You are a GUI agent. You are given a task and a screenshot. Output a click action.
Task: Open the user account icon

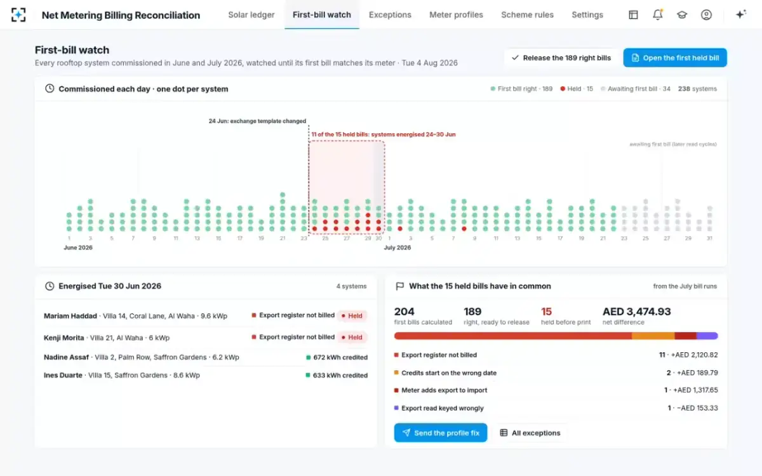click(x=706, y=15)
